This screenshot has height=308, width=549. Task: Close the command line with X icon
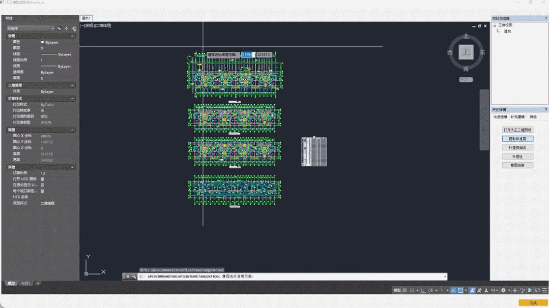pyautogui.click(x=128, y=276)
